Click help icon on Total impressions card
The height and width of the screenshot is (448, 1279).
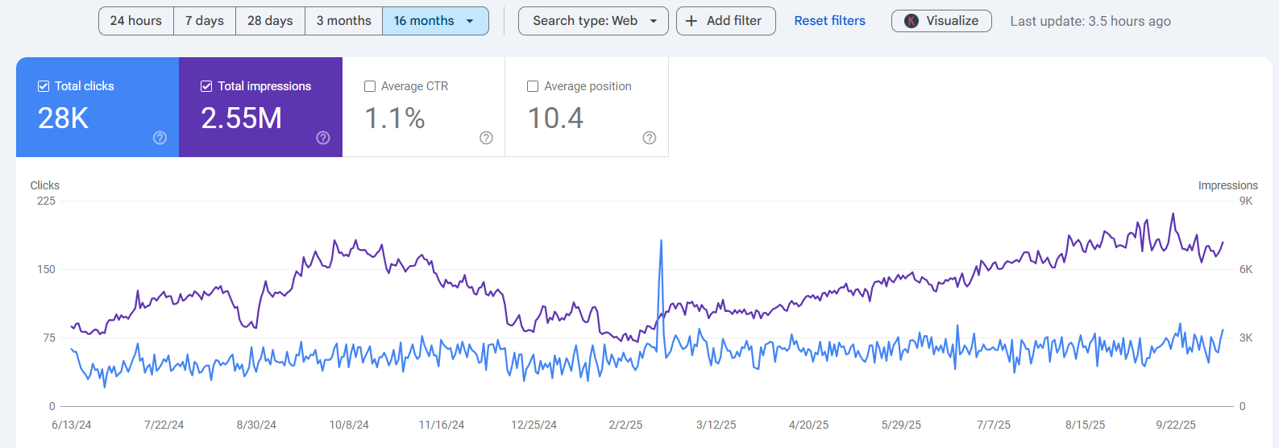323,138
